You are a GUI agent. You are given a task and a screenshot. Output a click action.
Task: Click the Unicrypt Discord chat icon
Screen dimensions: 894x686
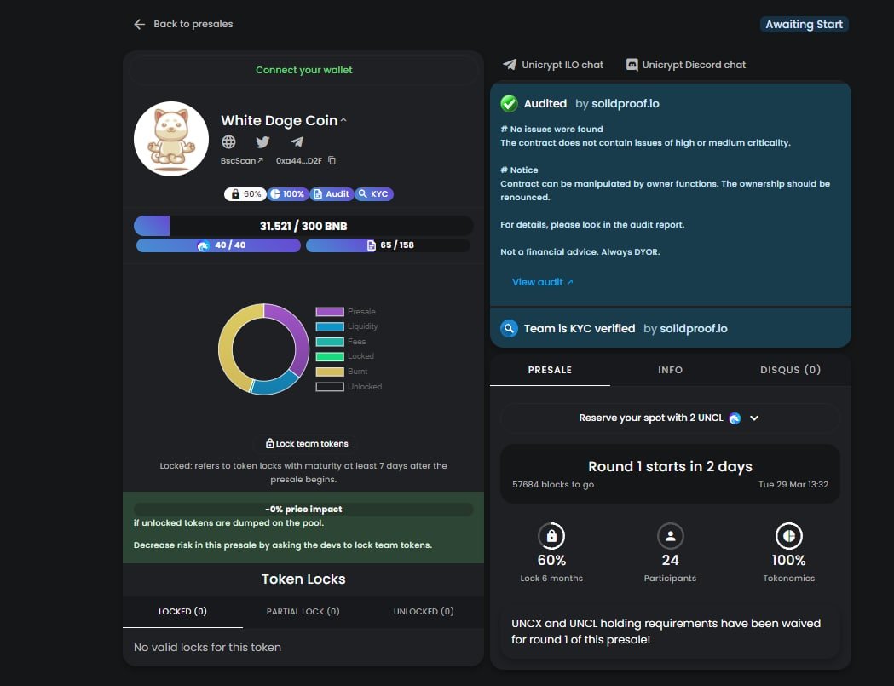(x=632, y=65)
